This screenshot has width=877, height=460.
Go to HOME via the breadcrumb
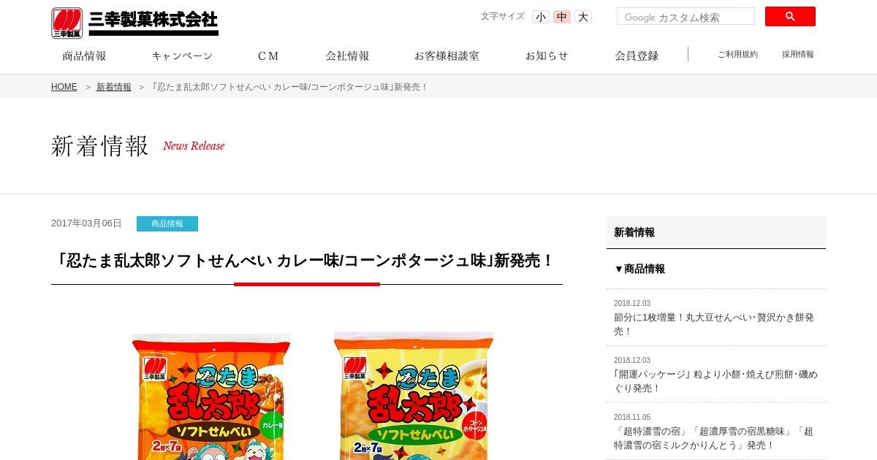[64, 87]
